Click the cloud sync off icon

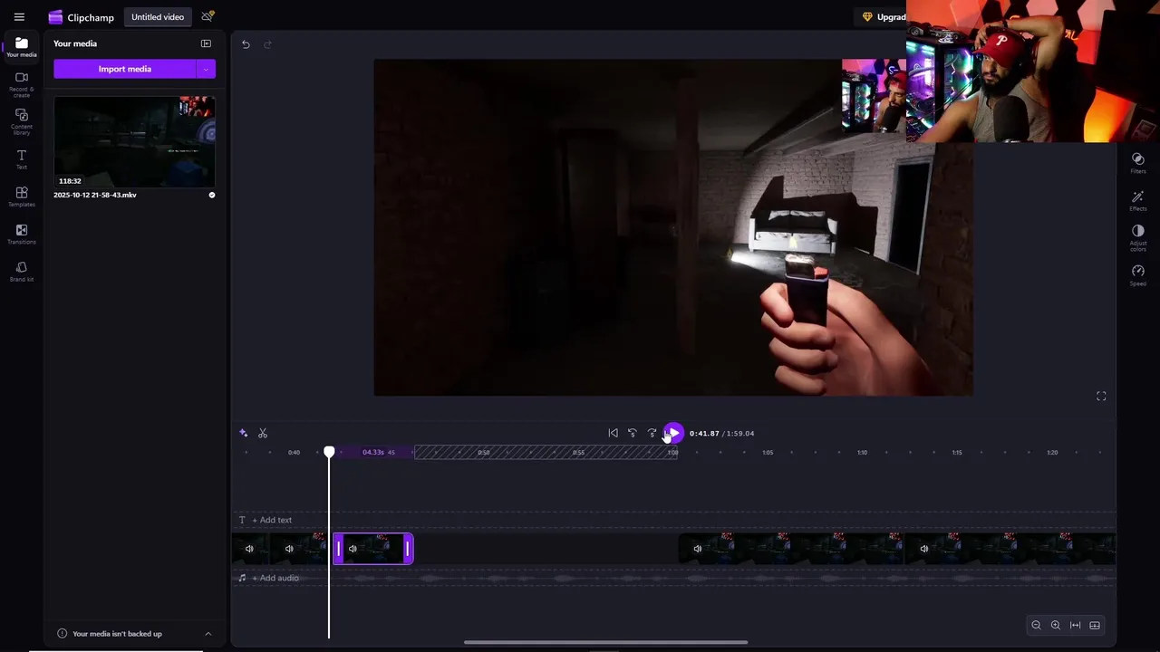pyautogui.click(x=208, y=16)
